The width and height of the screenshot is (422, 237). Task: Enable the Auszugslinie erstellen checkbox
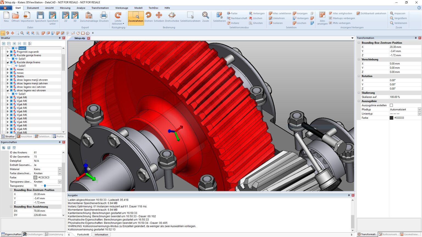pyautogui.click(x=391, y=105)
